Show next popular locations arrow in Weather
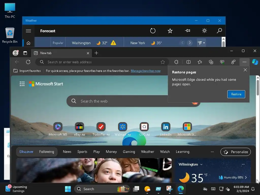The height and width of the screenshot is (195, 260). [190, 43]
